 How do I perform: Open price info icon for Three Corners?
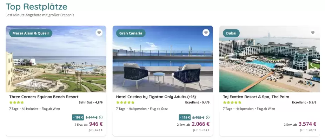[101, 117]
